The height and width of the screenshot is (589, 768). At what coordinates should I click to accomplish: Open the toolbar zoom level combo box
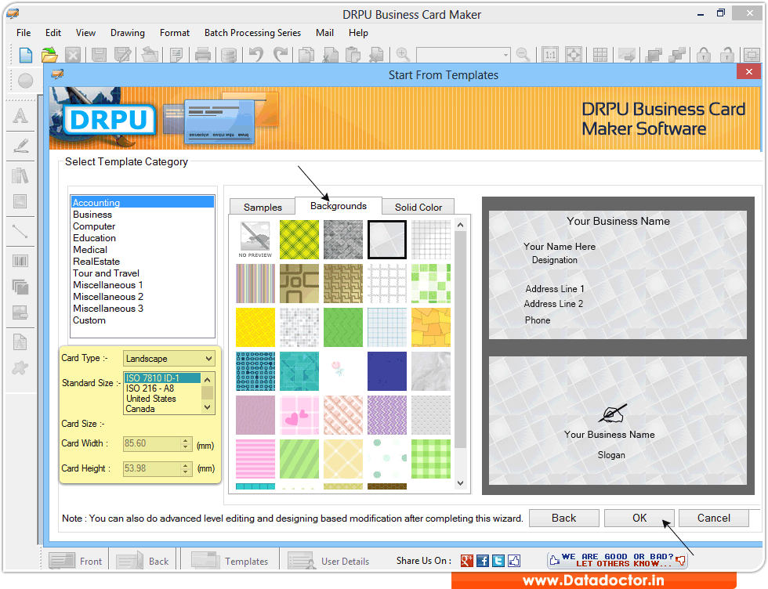tap(463, 55)
